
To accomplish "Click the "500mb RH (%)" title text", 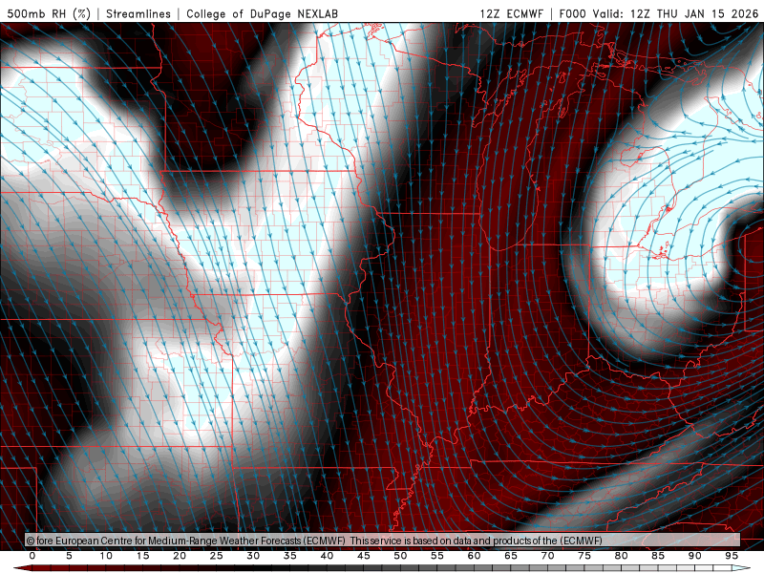I will point(50,13).
